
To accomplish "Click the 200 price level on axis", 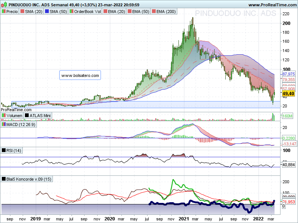I will pyautogui.click(x=286, y=23).
